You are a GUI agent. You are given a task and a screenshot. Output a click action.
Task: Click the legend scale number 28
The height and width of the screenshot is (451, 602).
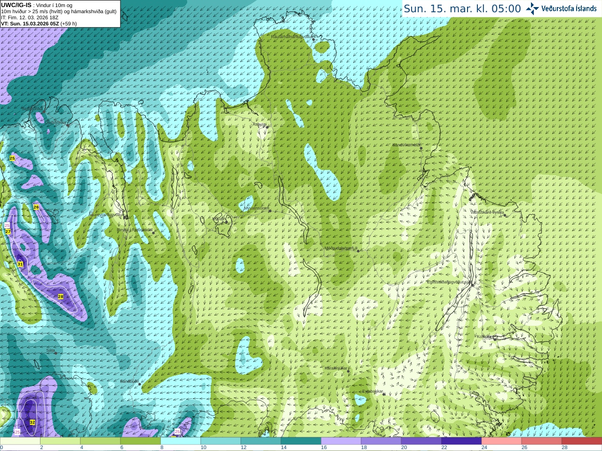[564, 448]
